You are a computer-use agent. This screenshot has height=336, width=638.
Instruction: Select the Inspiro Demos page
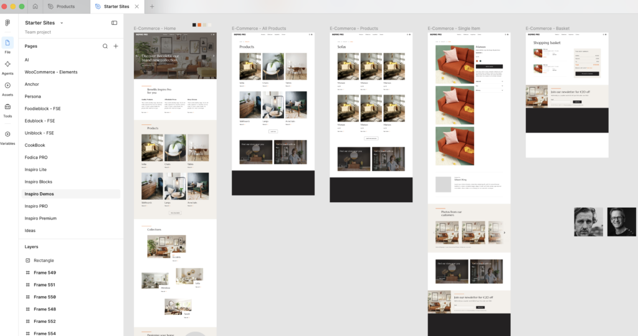click(x=71, y=194)
